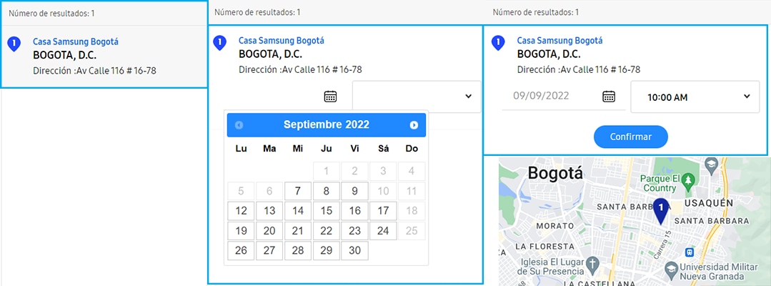
Task: Click 'Número de resultados: 1' above gray card
Action: point(51,14)
